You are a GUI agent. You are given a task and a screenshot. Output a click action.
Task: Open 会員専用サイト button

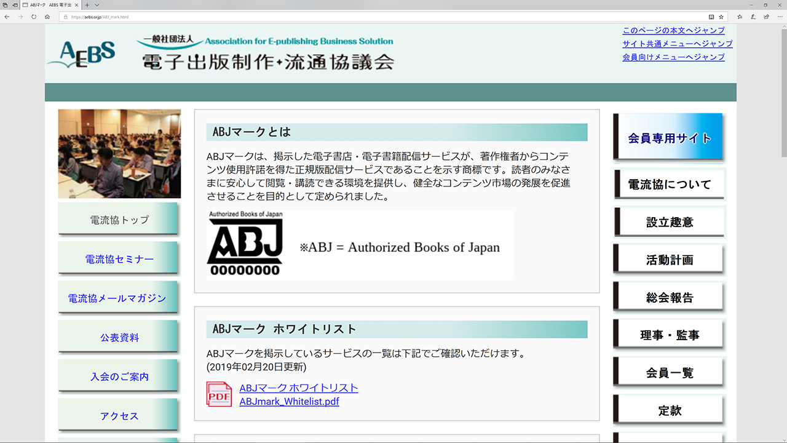[x=668, y=137]
